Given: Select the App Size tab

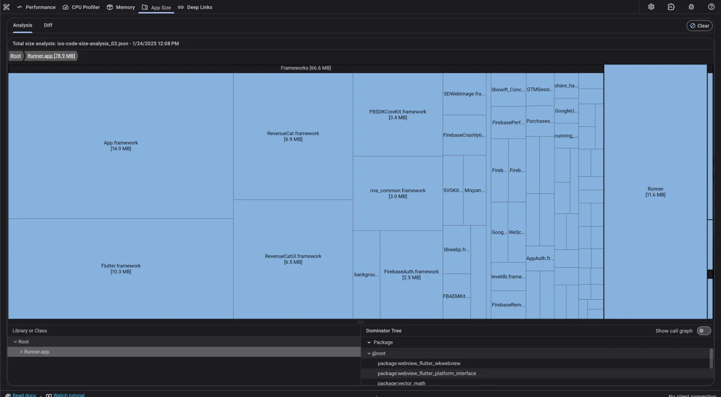Looking at the screenshot, I should pyautogui.click(x=156, y=7).
